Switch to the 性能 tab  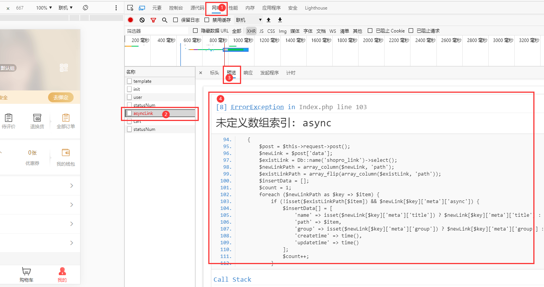point(233,8)
